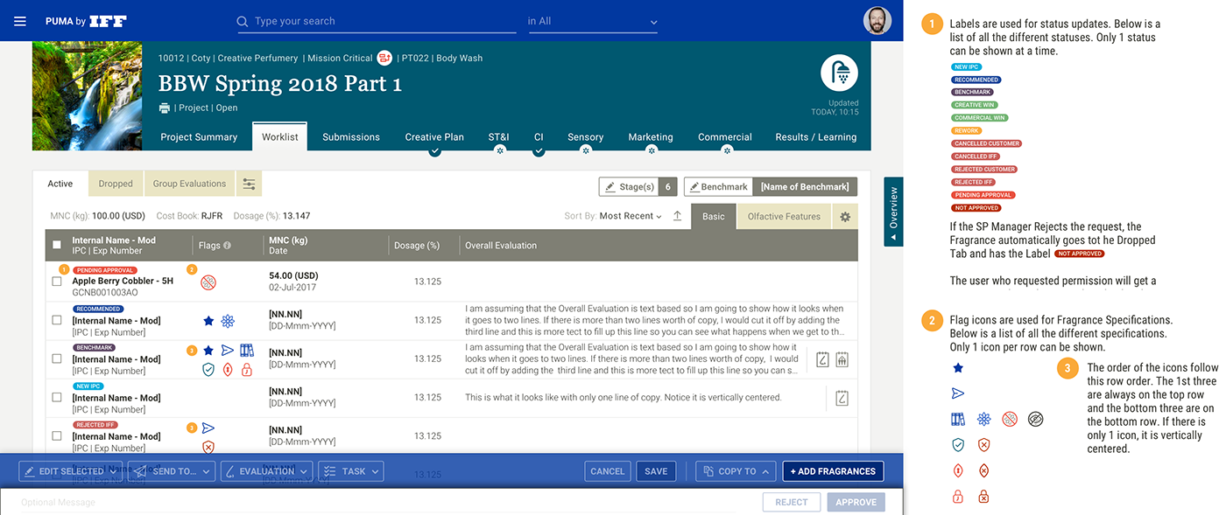This screenshot has width=1226, height=515.
Task: Check the New IPC row checkbox
Action: [57, 397]
